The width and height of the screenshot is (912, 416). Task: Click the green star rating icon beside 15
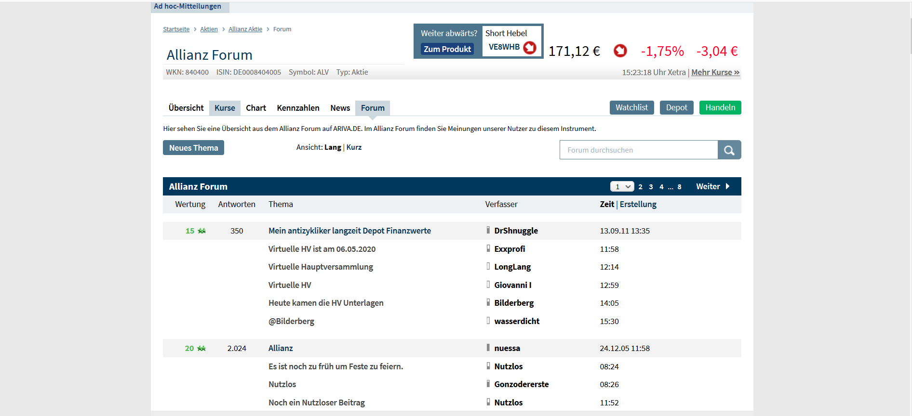(201, 231)
